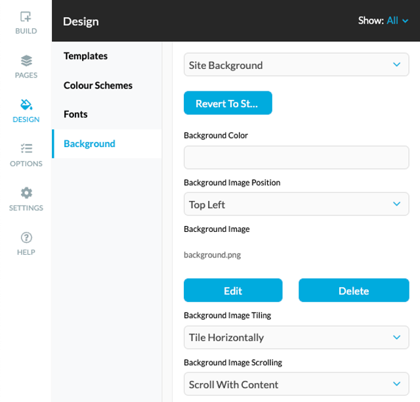
Task: Click the Pages layers icon
Action: pyautogui.click(x=26, y=60)
